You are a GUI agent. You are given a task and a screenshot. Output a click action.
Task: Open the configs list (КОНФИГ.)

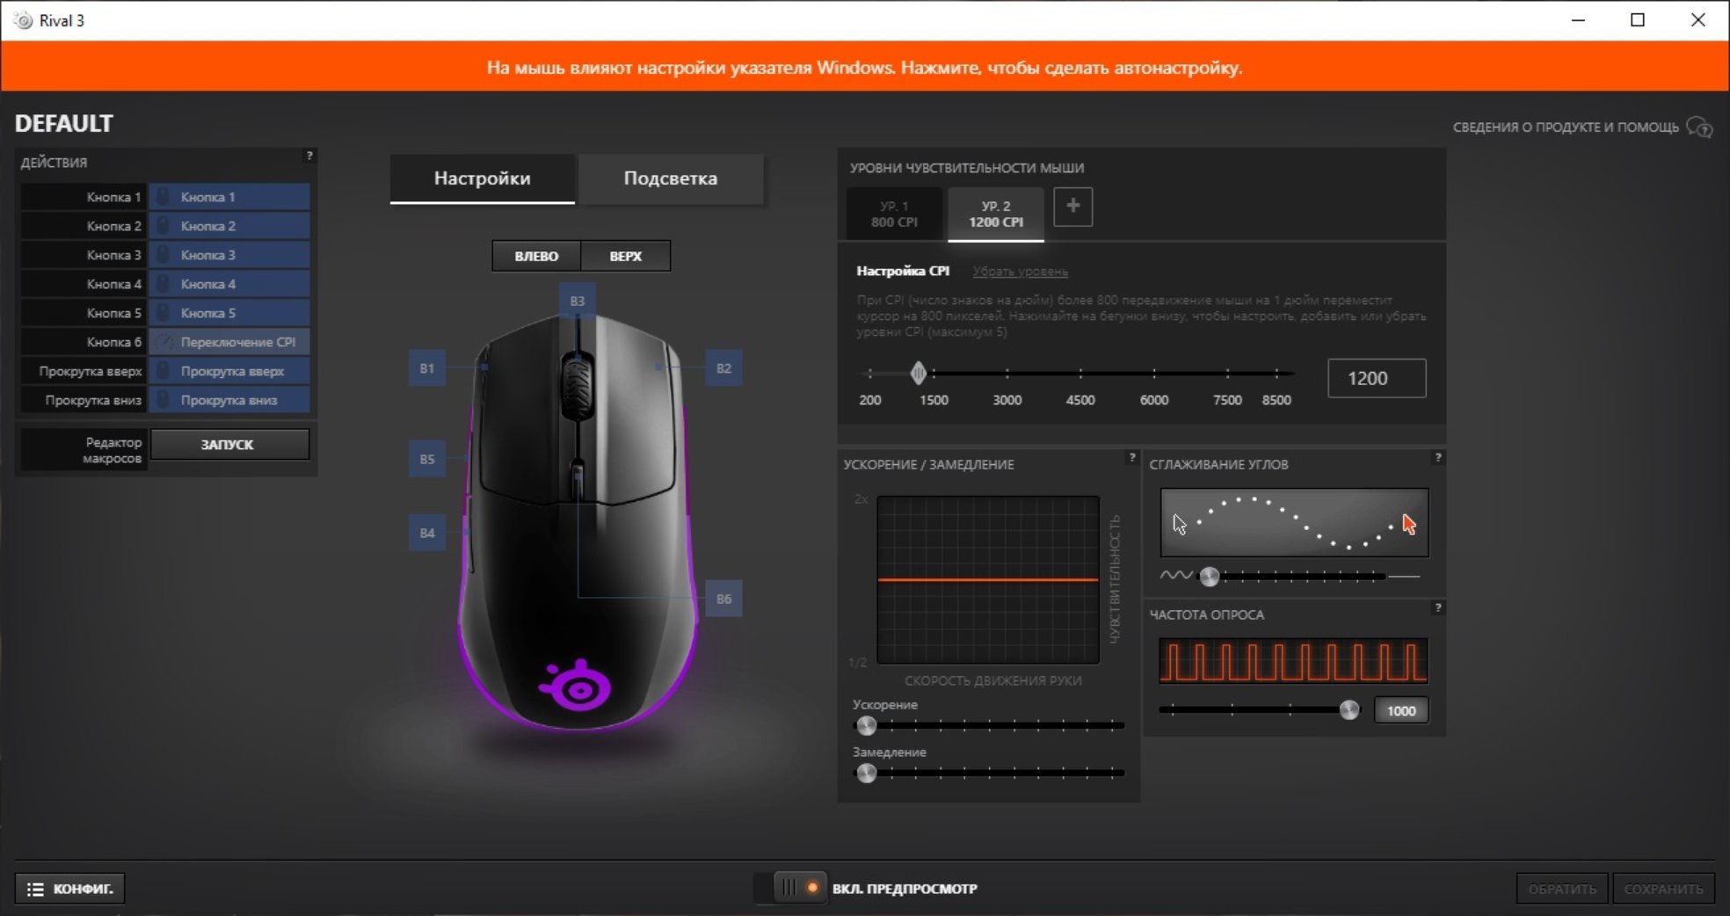coord(70,889)
